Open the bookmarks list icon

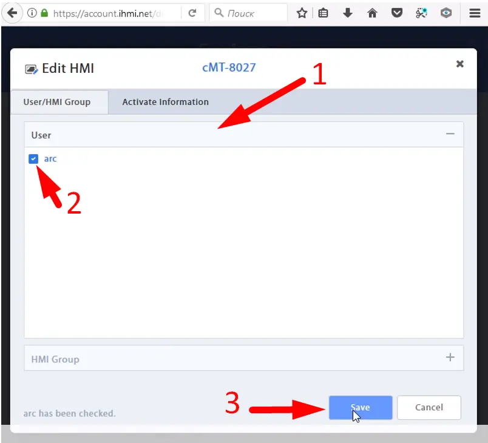323,13
